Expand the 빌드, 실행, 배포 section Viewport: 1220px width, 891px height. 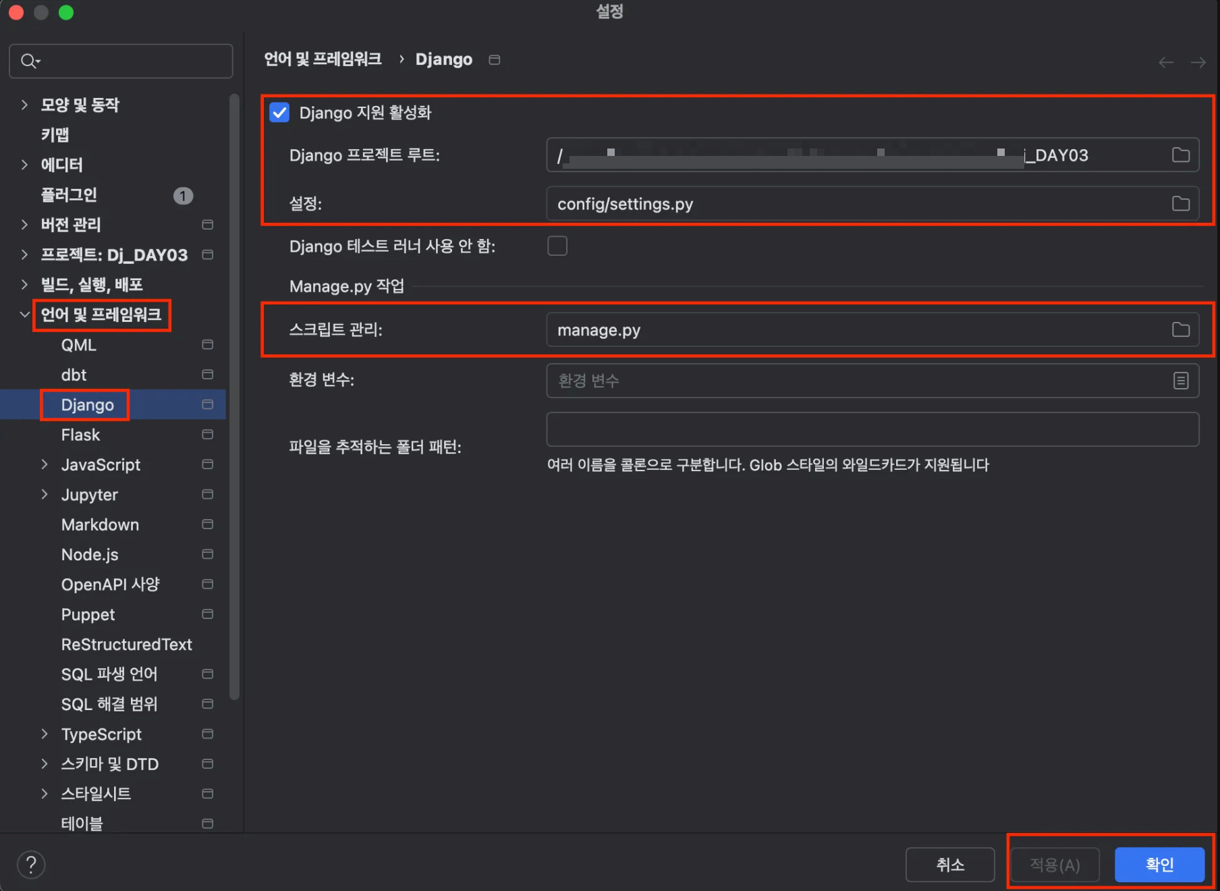25,285
